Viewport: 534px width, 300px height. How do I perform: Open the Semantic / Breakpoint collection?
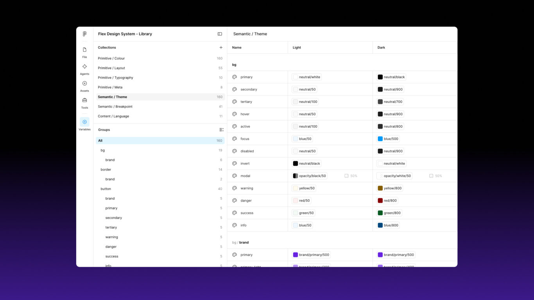tap(160, 107)
